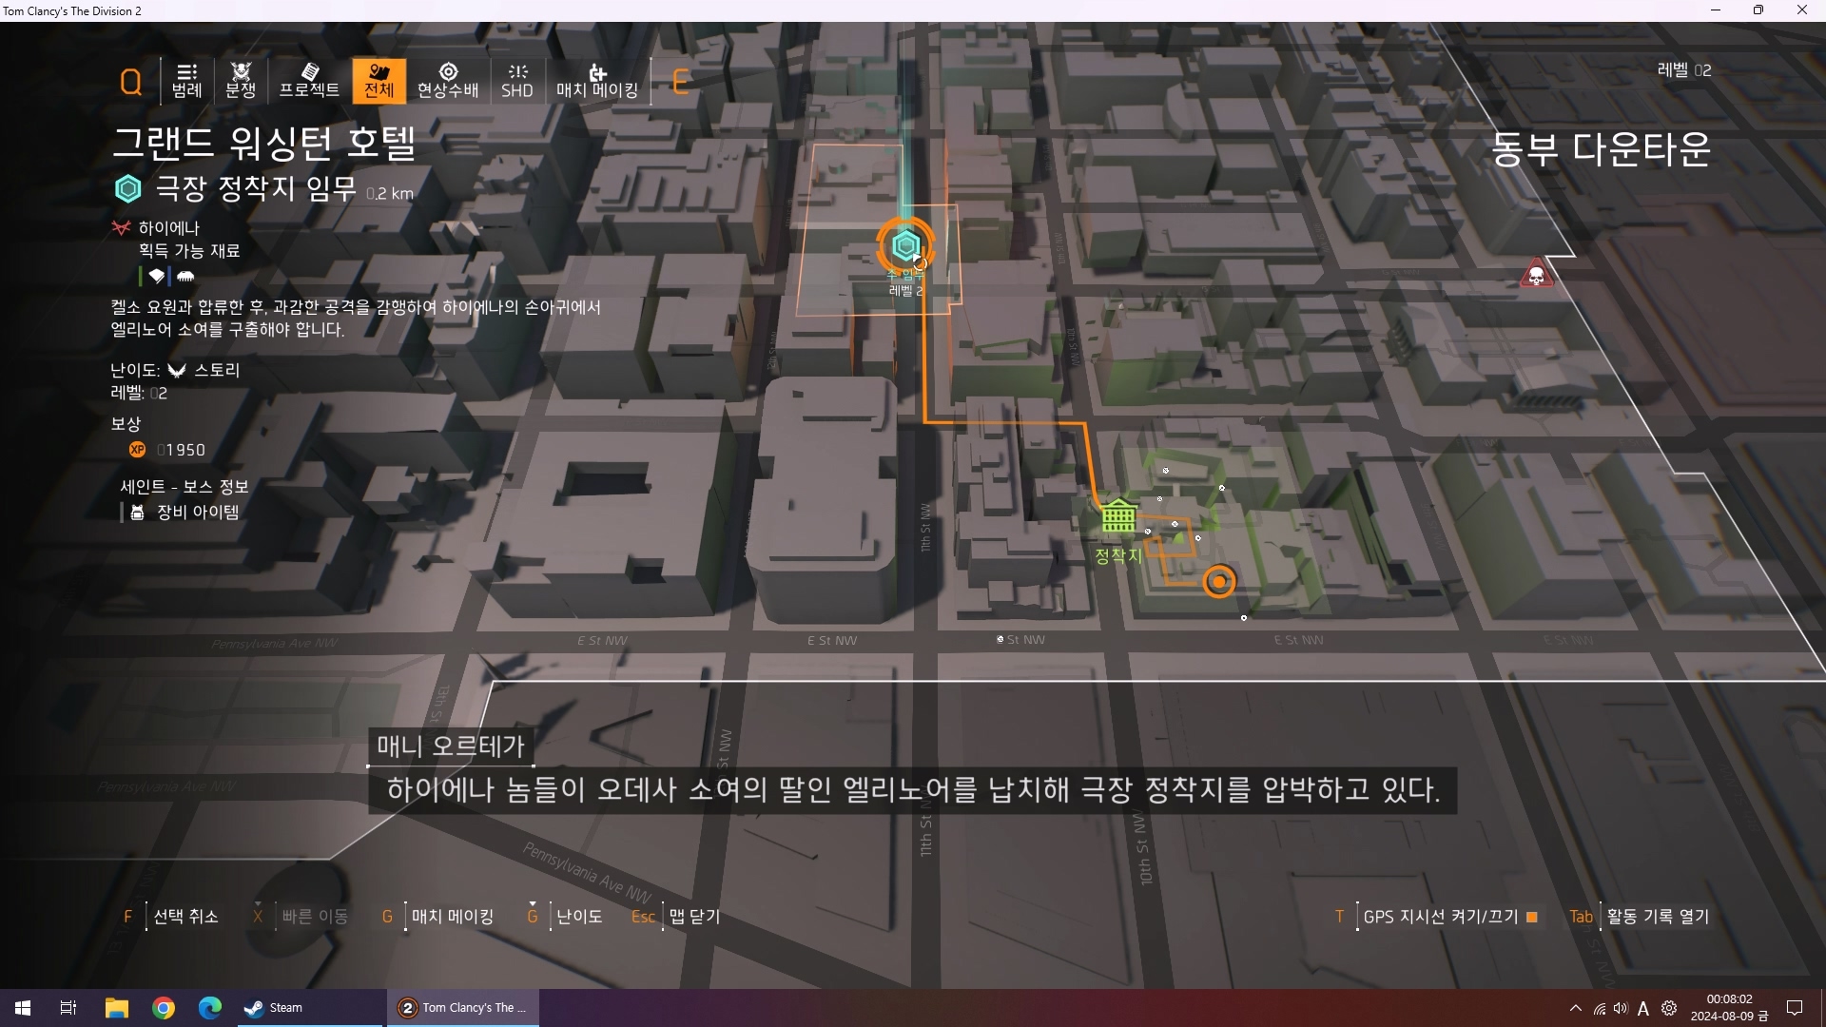This screenshot has width=1826, height=1027.
Task: Click the orange player position marker
Action: pyautogui.click(x=1219, y=581)
